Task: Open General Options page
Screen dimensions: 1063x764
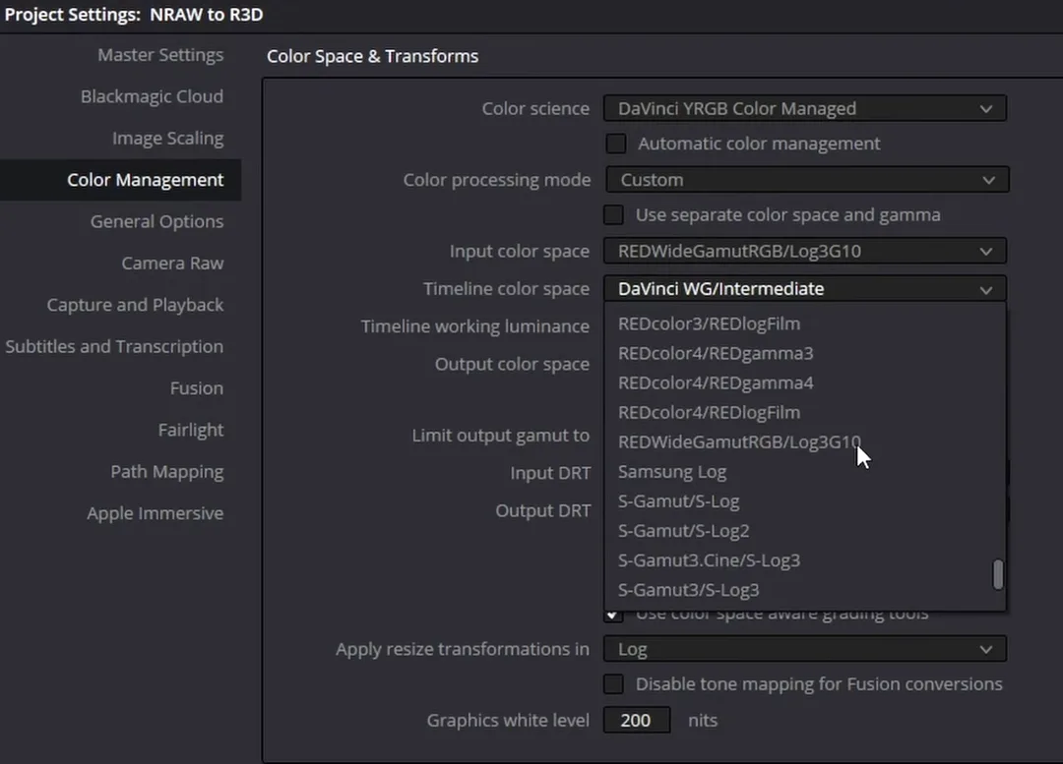Action: click(156, 221)
